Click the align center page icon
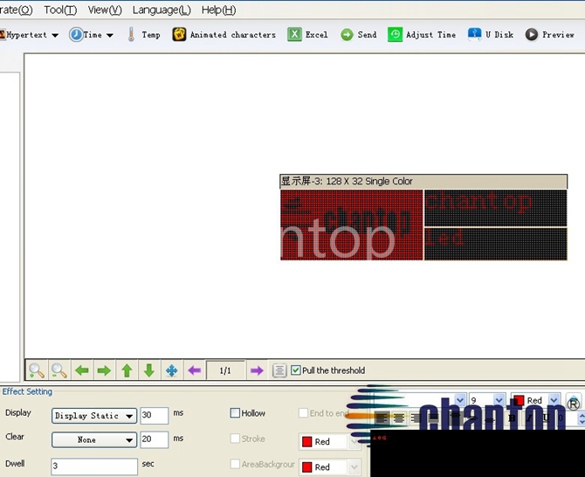Screen dimensions: 585x477 279,370
